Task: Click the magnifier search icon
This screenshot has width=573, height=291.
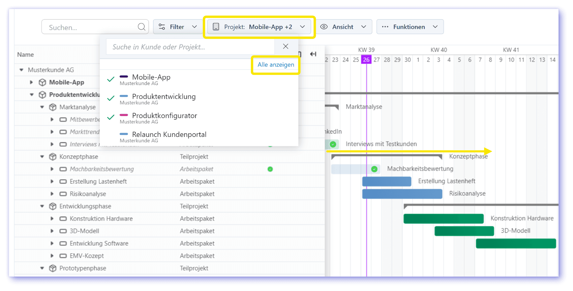Action: (x=142, y=27)
